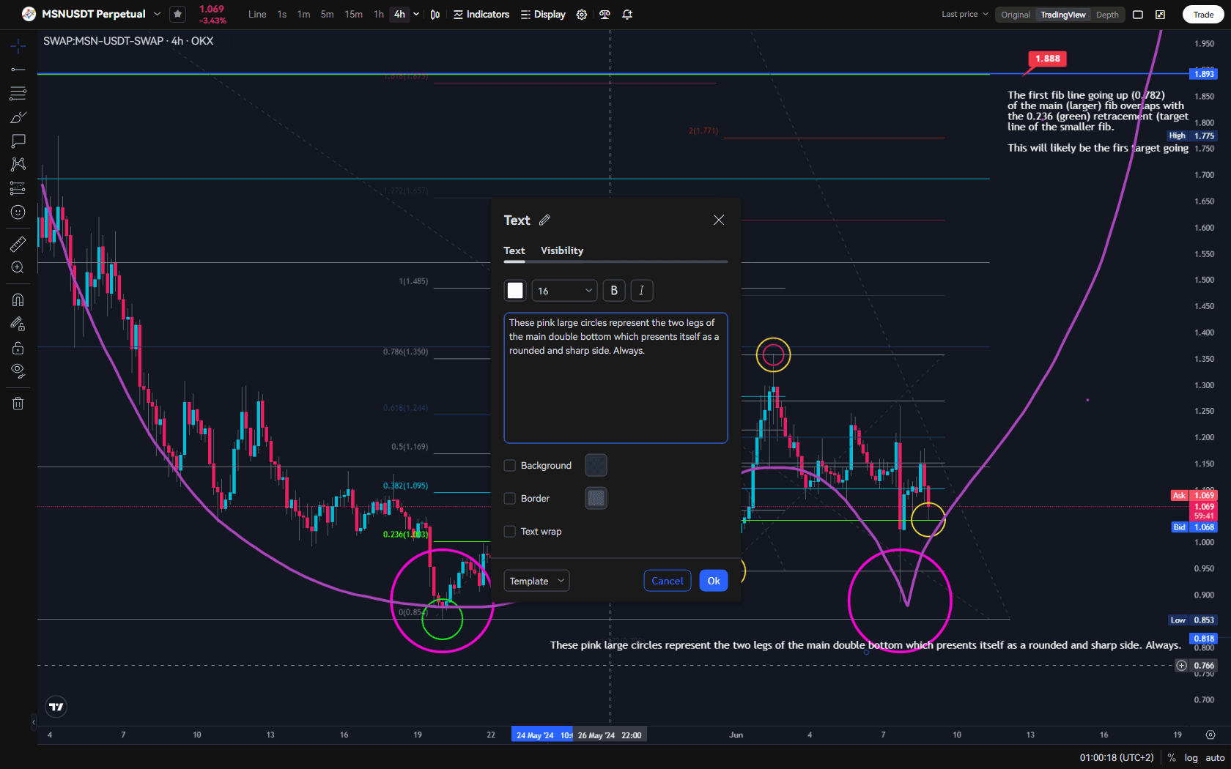Select the 1h timeframe
This screenshot has height=769, width=1231.
coord(379,15)
